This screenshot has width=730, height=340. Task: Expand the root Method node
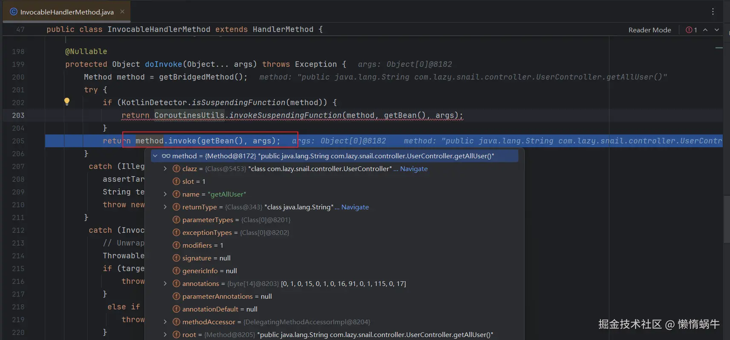(x=165, y=335)
